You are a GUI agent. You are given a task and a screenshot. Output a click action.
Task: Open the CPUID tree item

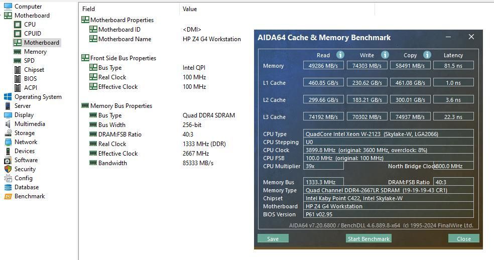[x=33, y=34]
